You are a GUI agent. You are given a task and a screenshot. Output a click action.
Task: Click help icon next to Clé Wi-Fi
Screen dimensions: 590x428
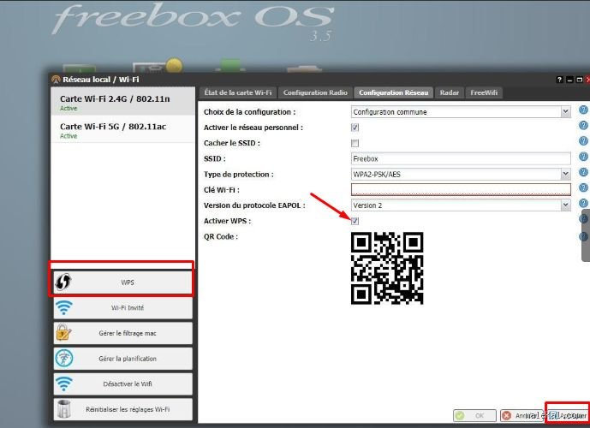[x=583, y=187]
